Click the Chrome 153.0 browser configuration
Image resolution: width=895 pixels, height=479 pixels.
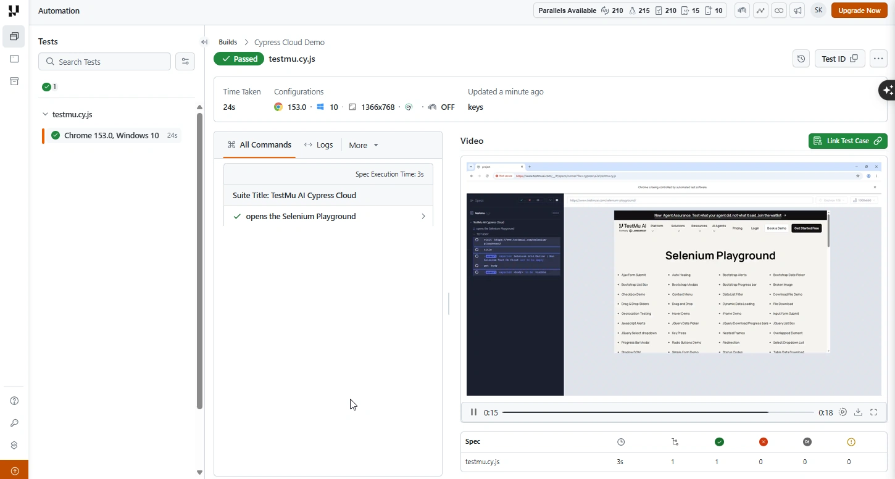click(290, 107)
